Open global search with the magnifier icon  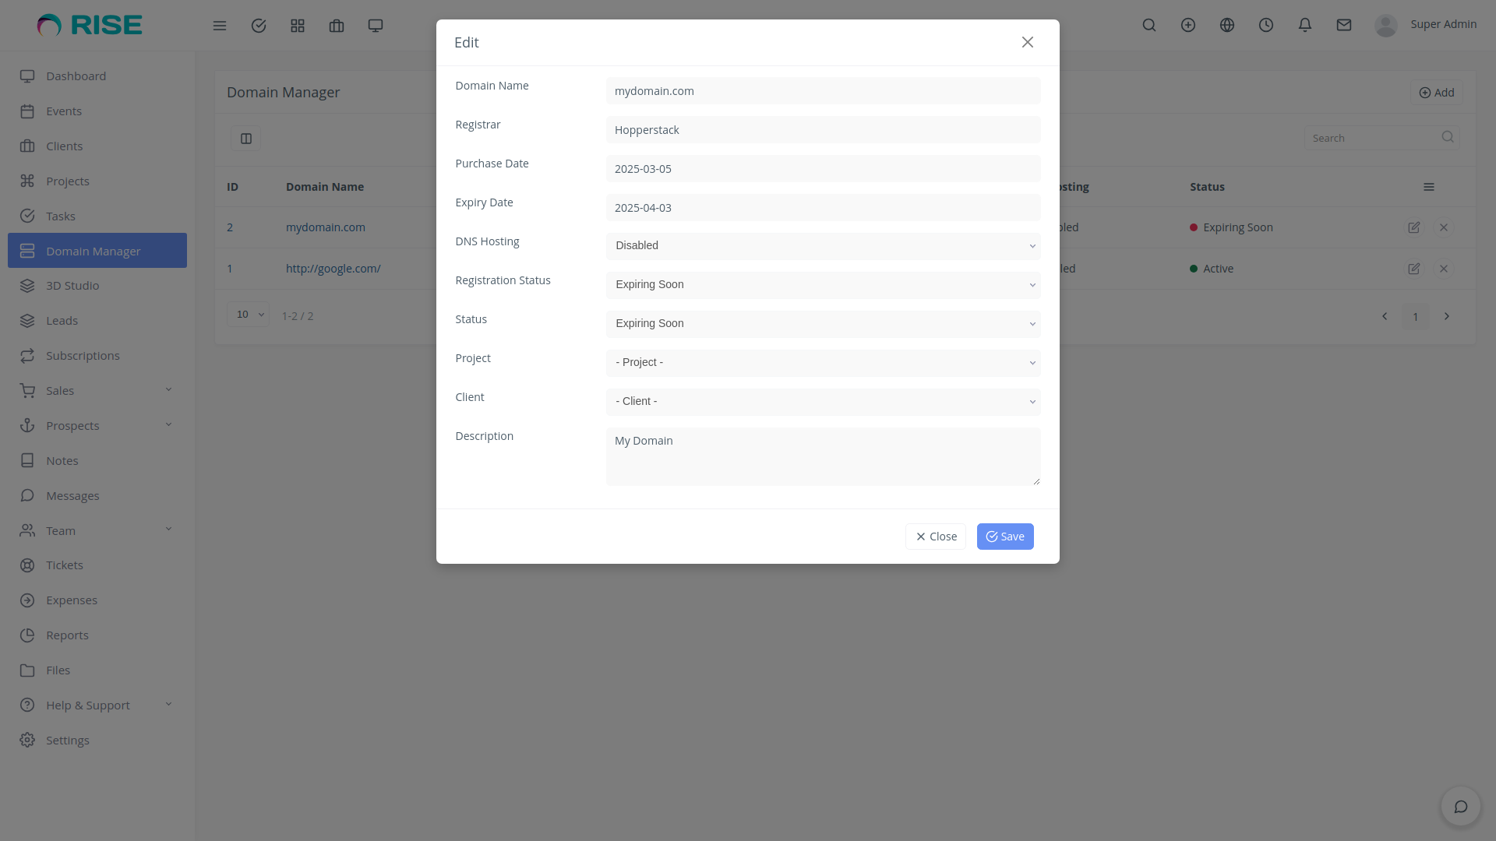click(x=1149, y=25)
